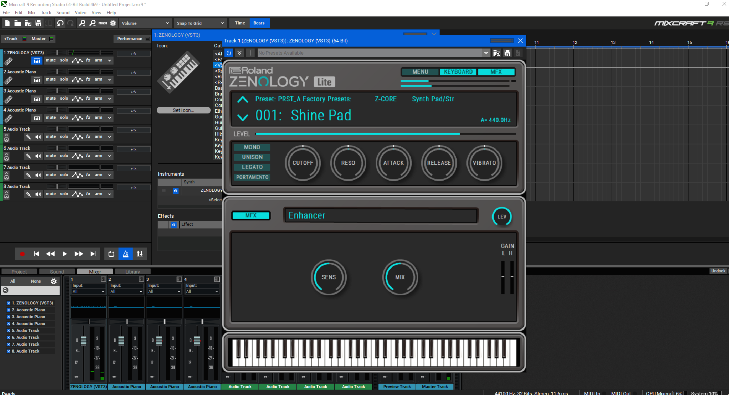Open the Snap To Grid dropdown
Viewport: 729px width, 395px height.
tap(200, 23)
